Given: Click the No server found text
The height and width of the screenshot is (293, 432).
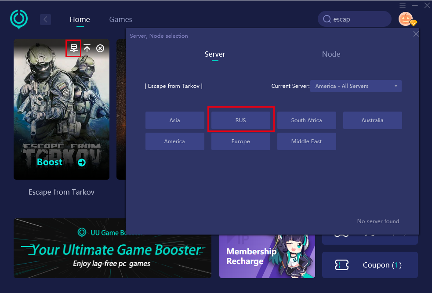Looking at the screenshot, I should pos(378,221).
